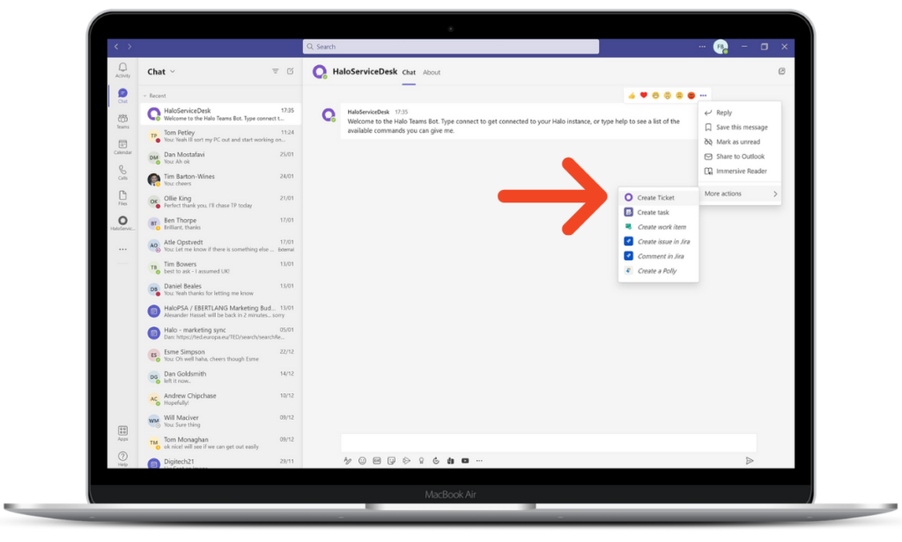
Task: Open the message ellipsis options button
Action: point(703,95)
